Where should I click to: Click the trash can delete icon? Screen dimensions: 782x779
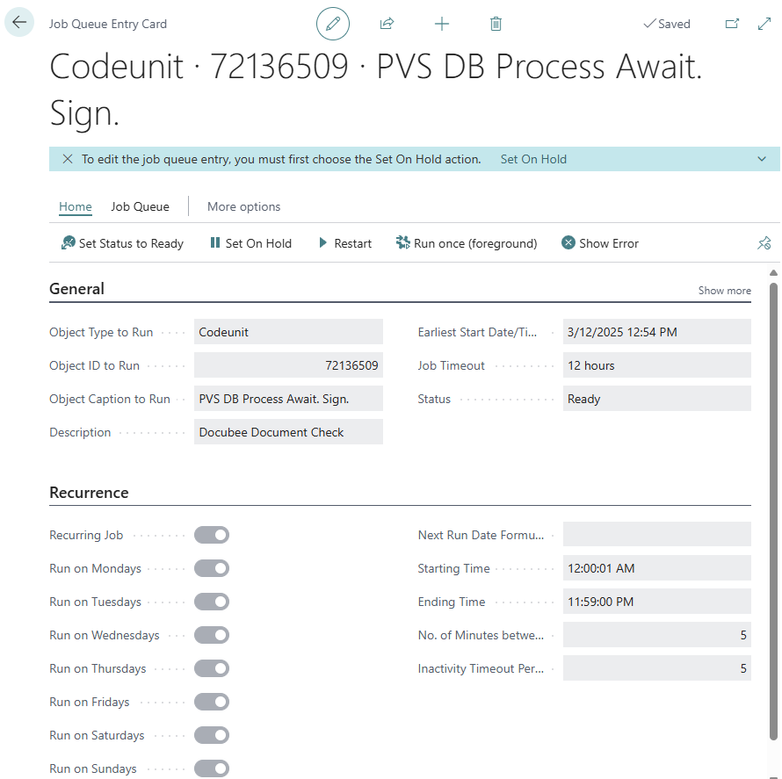[496, 24]
